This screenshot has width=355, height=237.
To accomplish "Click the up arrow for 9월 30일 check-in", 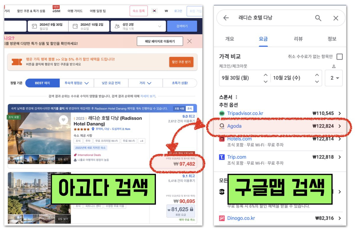I will coord(266,75).
